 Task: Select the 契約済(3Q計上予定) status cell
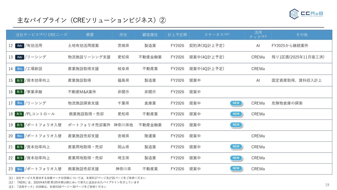pos(207,46)
